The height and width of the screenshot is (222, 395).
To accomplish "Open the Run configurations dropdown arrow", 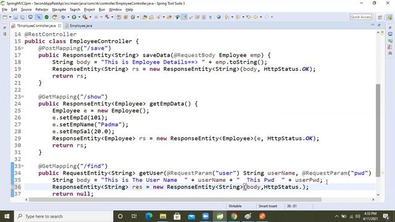I will [x=80, y=17].
